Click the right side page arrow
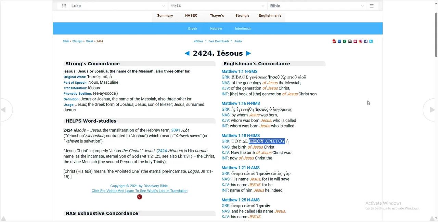 click(x=432, y=110)
